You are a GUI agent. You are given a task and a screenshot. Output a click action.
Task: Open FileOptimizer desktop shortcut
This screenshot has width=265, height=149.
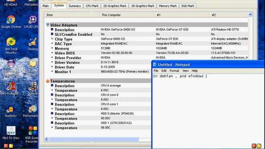(x=32, y=3)
